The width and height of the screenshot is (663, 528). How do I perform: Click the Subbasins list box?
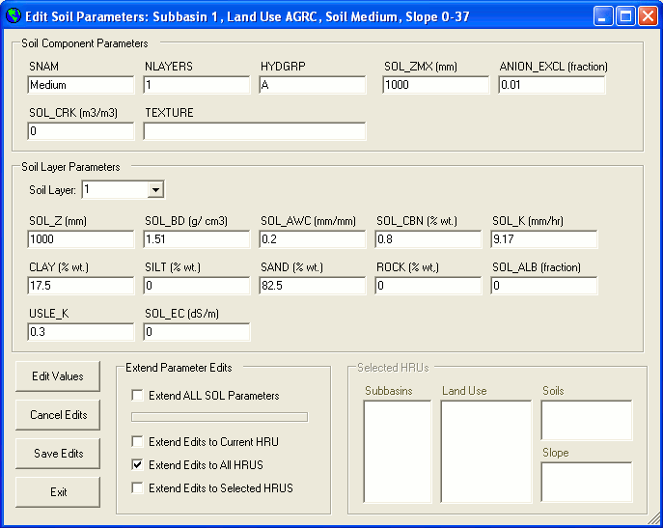coord(397,451)
